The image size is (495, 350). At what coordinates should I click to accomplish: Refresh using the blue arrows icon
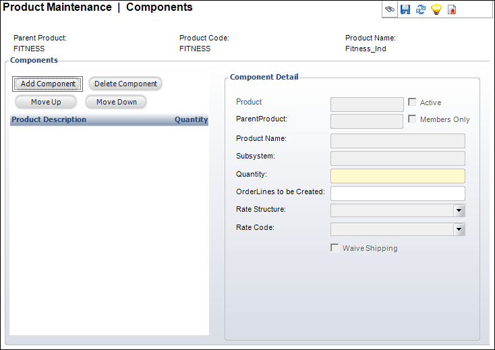[421, 9]
